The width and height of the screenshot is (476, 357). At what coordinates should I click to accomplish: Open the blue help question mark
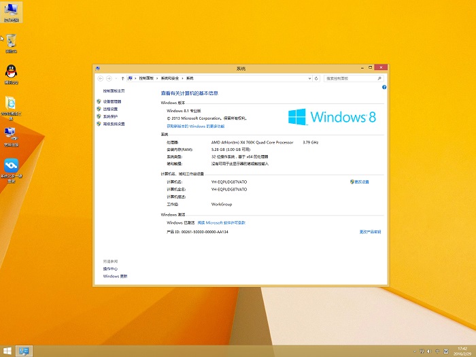pos(384,88)
